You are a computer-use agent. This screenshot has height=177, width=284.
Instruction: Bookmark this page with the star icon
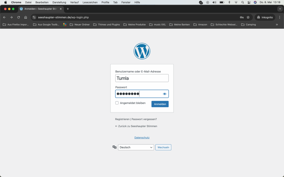coord(248,17)
